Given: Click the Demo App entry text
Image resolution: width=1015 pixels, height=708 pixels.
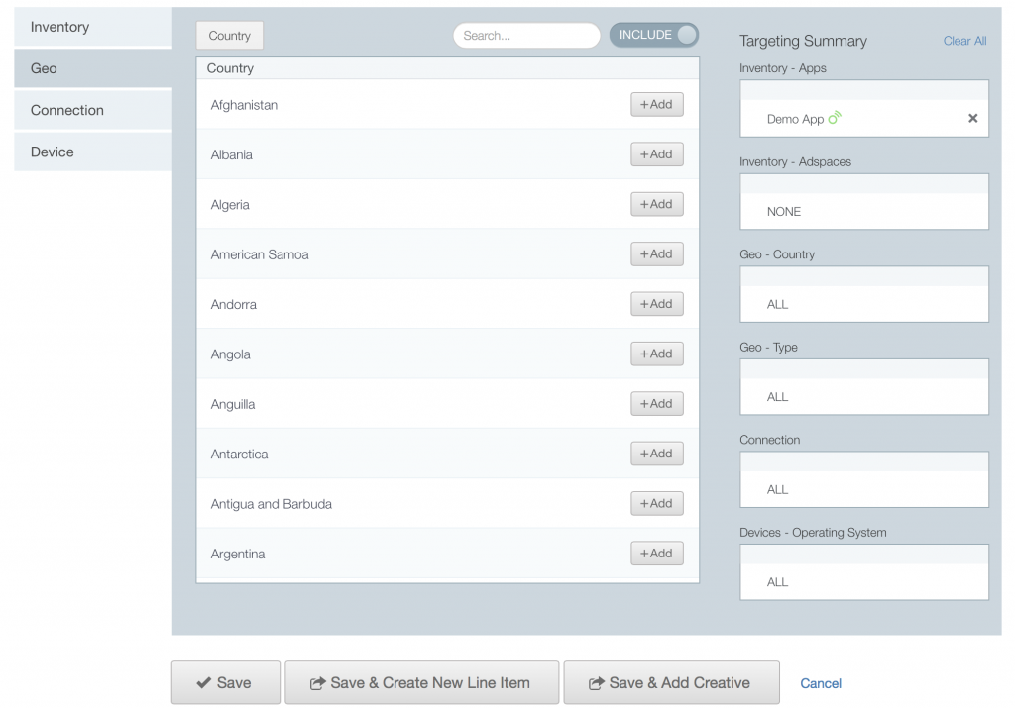Looking at the screenshot, I should (x=795, y=119).
